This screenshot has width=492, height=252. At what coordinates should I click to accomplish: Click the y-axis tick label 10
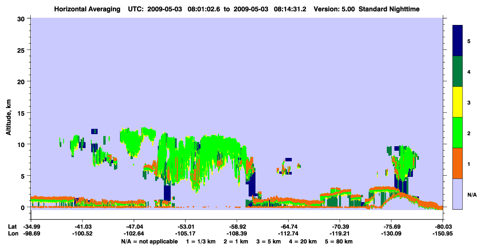pyautogui.click(x=22, y=144)
